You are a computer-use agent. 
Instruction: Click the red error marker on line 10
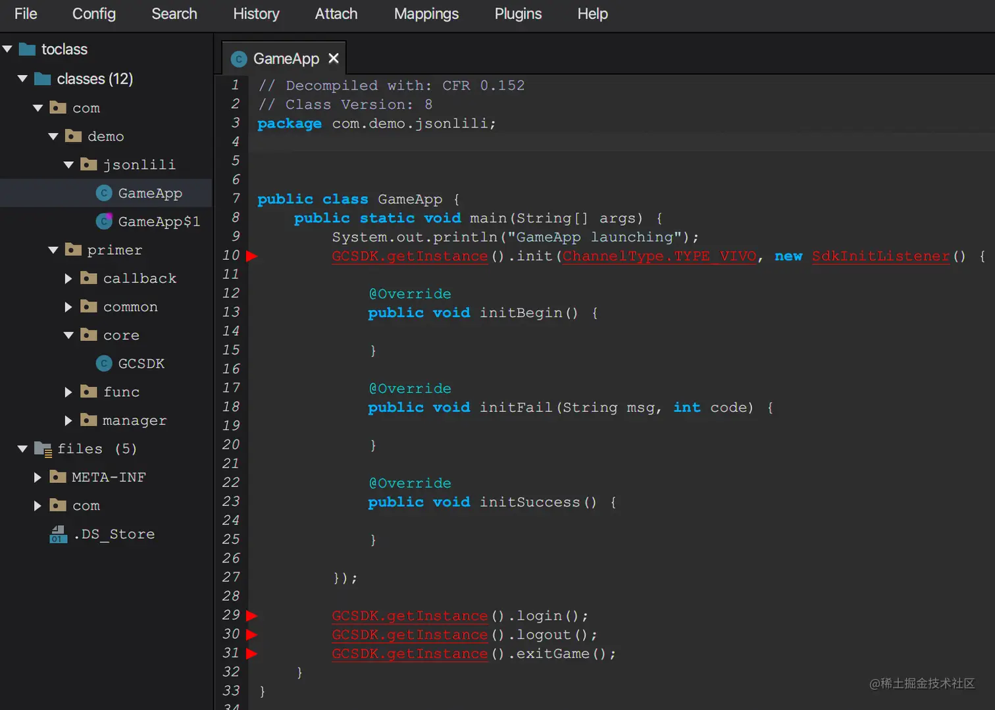[251, 256]
